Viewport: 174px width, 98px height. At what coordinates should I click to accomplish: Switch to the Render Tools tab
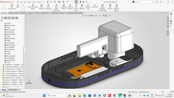(x=45, y=13)
